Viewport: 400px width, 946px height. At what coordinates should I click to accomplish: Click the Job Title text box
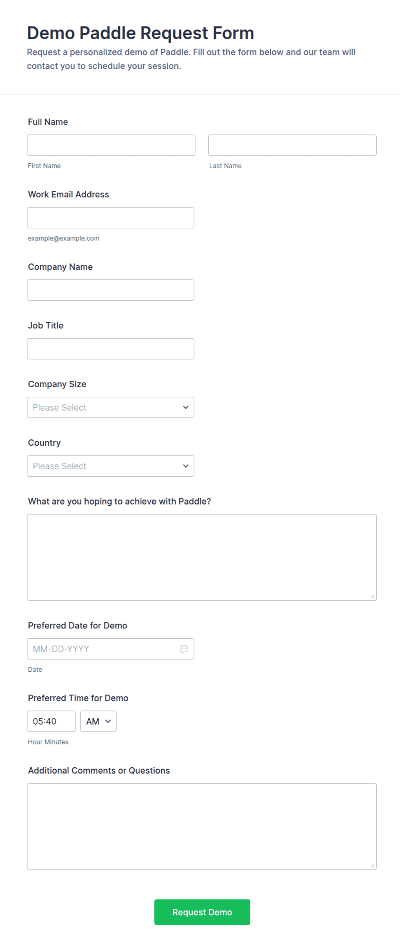tap(111, 349)
